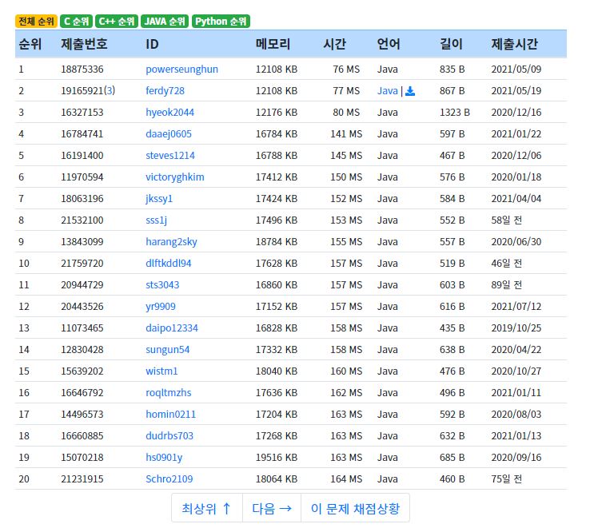Viewport: 594px width, 532px height.
Task: Download ferdy728's Java source with the download icon
Action: [x=410, y=91]
